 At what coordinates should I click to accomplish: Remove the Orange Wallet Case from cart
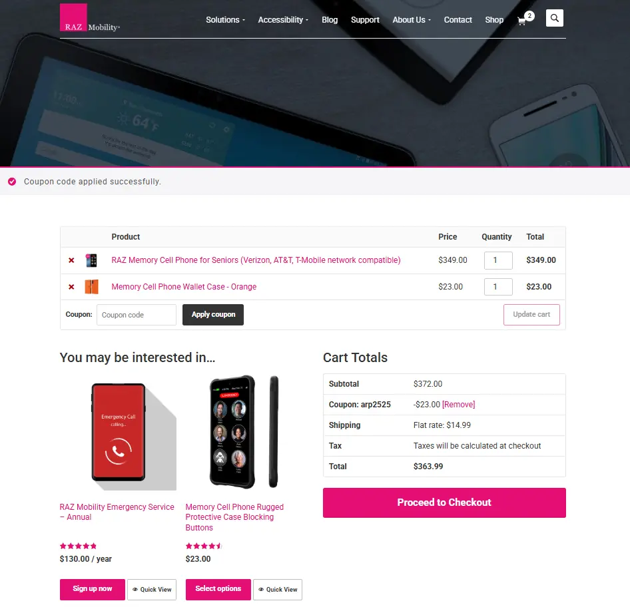coord(71,287)
